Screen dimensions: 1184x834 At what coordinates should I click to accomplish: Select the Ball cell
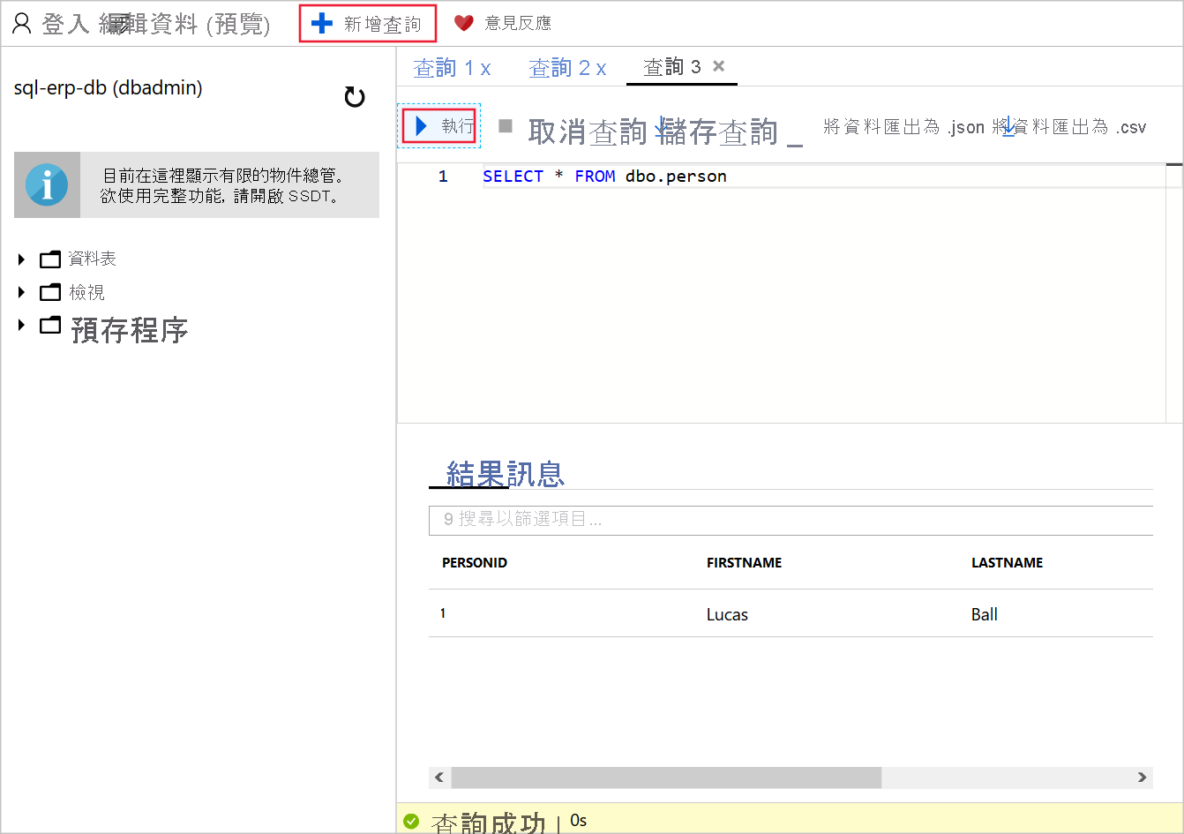(x=984, y=615)
